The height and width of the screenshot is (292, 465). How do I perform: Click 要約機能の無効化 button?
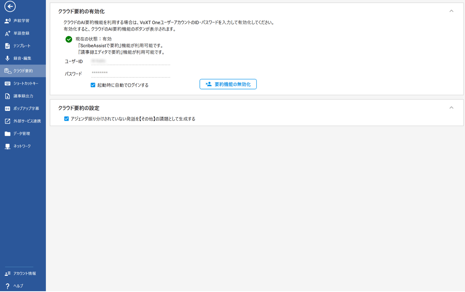click(228, 84)
